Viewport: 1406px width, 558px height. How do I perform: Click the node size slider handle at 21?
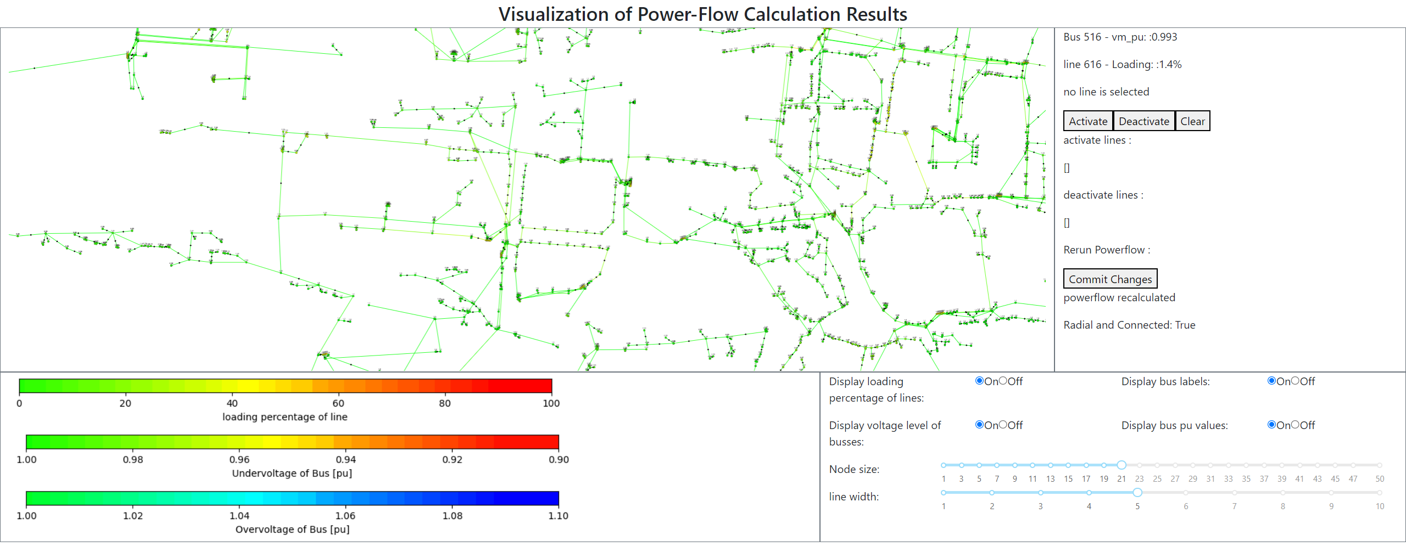pyautogui.click(x=1122, y=465)
